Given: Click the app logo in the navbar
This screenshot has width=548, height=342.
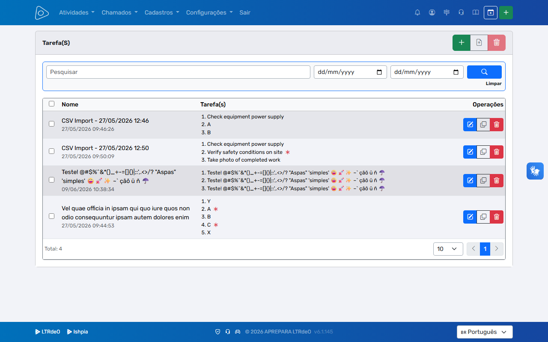Looking at the screenshot, I should (42, 12).
